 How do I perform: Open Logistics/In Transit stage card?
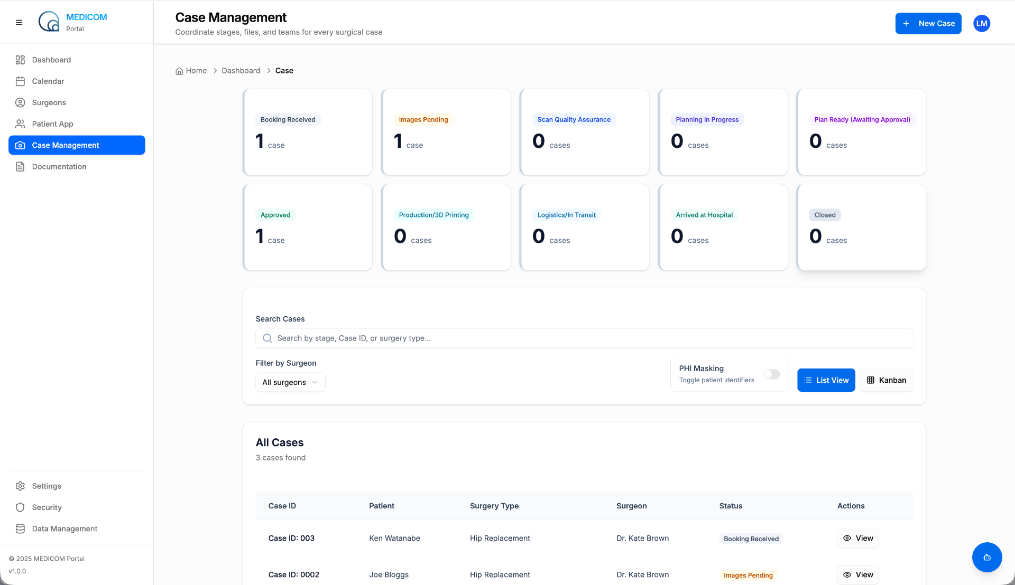click(x=585, y=228)
